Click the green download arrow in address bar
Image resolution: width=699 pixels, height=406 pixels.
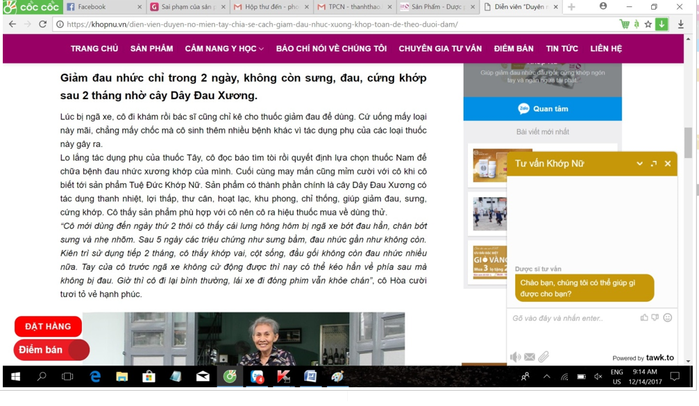pos(662,24)
